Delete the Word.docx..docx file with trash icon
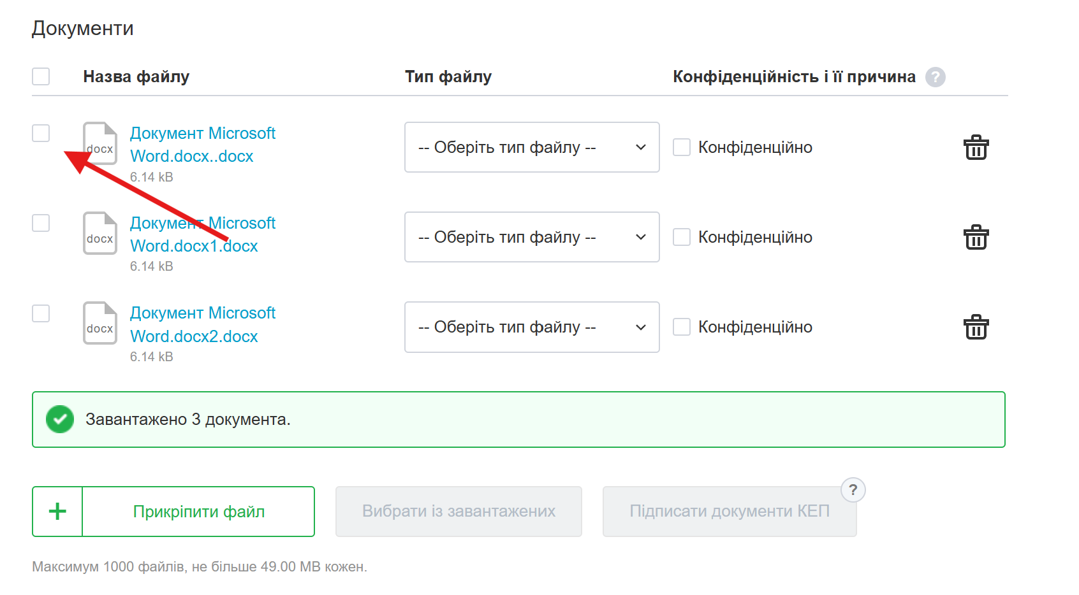 point(976,148)
